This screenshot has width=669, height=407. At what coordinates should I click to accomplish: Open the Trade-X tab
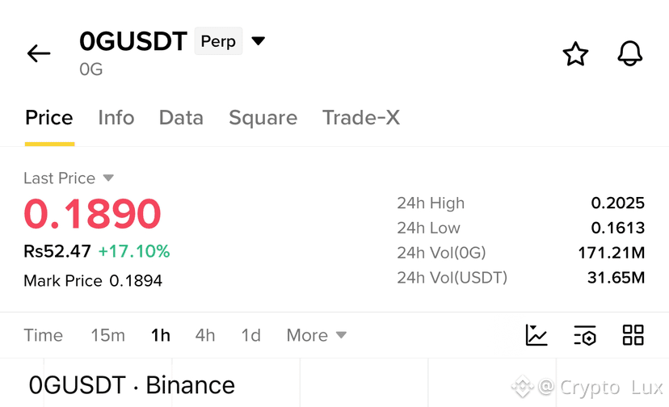[361, 118]
